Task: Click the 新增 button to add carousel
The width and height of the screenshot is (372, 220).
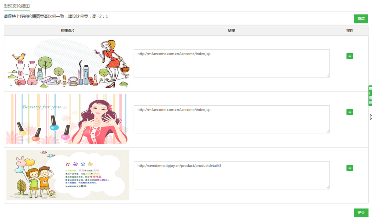Action: point(361,19)
